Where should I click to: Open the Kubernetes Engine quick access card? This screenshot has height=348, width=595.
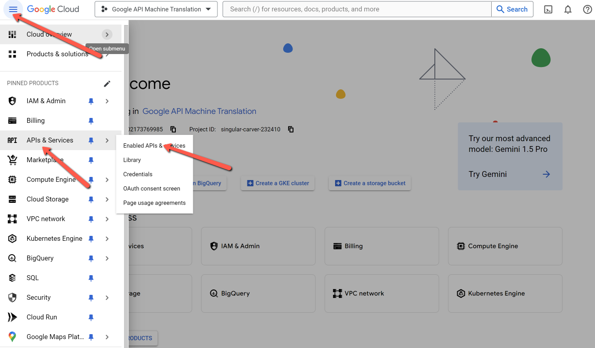505,293
